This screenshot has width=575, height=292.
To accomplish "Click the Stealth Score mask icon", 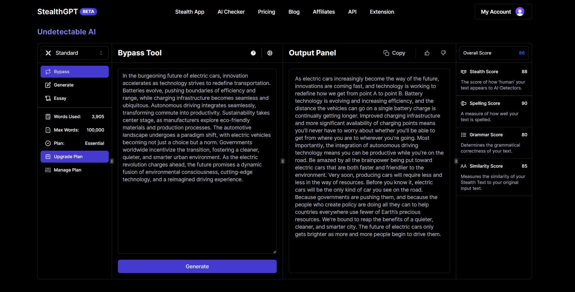I will click(x=464, y=72).
